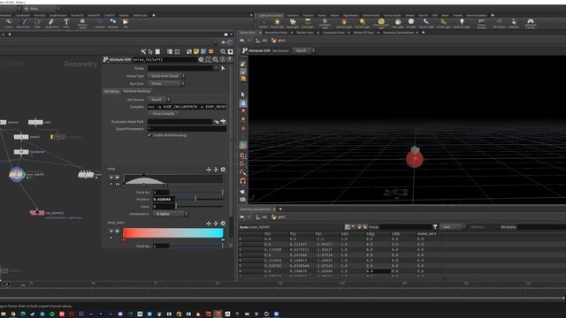Click the magnet snapping icon in viewport toolbar

pos(243,180)
